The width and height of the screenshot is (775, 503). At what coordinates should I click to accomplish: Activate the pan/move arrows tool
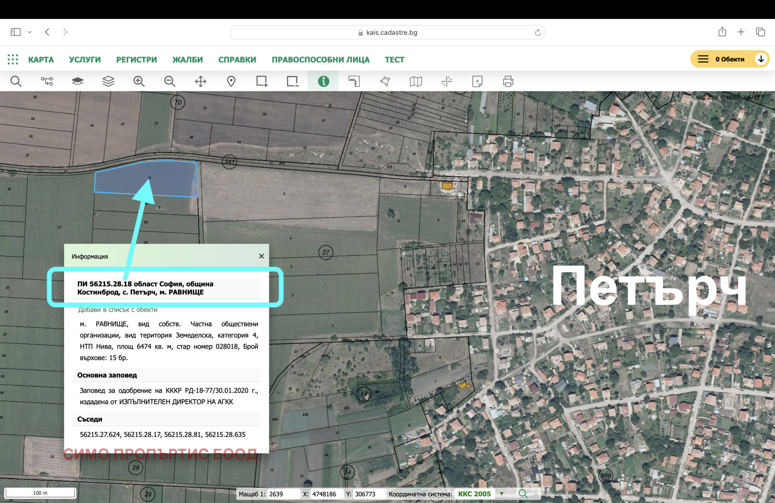(x=201, y=81)
